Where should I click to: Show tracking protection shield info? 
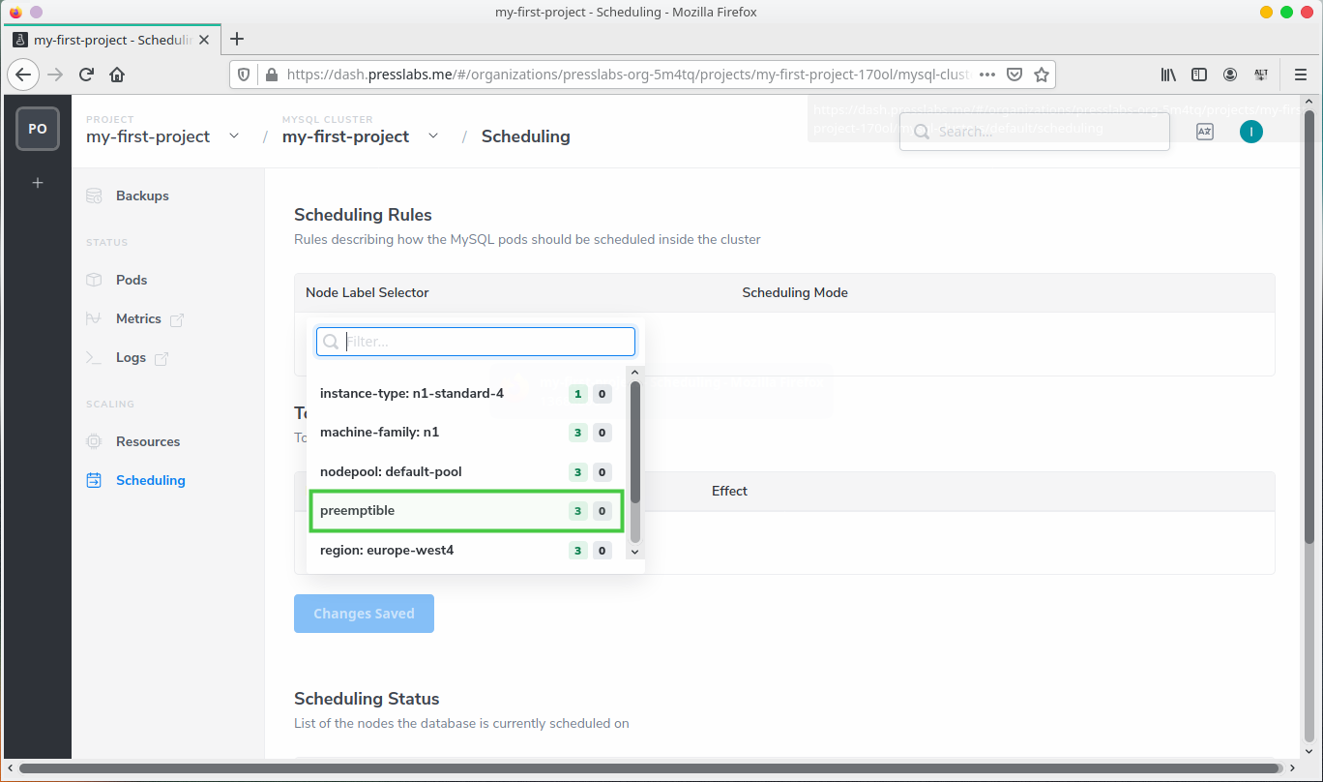coord(244,75)
